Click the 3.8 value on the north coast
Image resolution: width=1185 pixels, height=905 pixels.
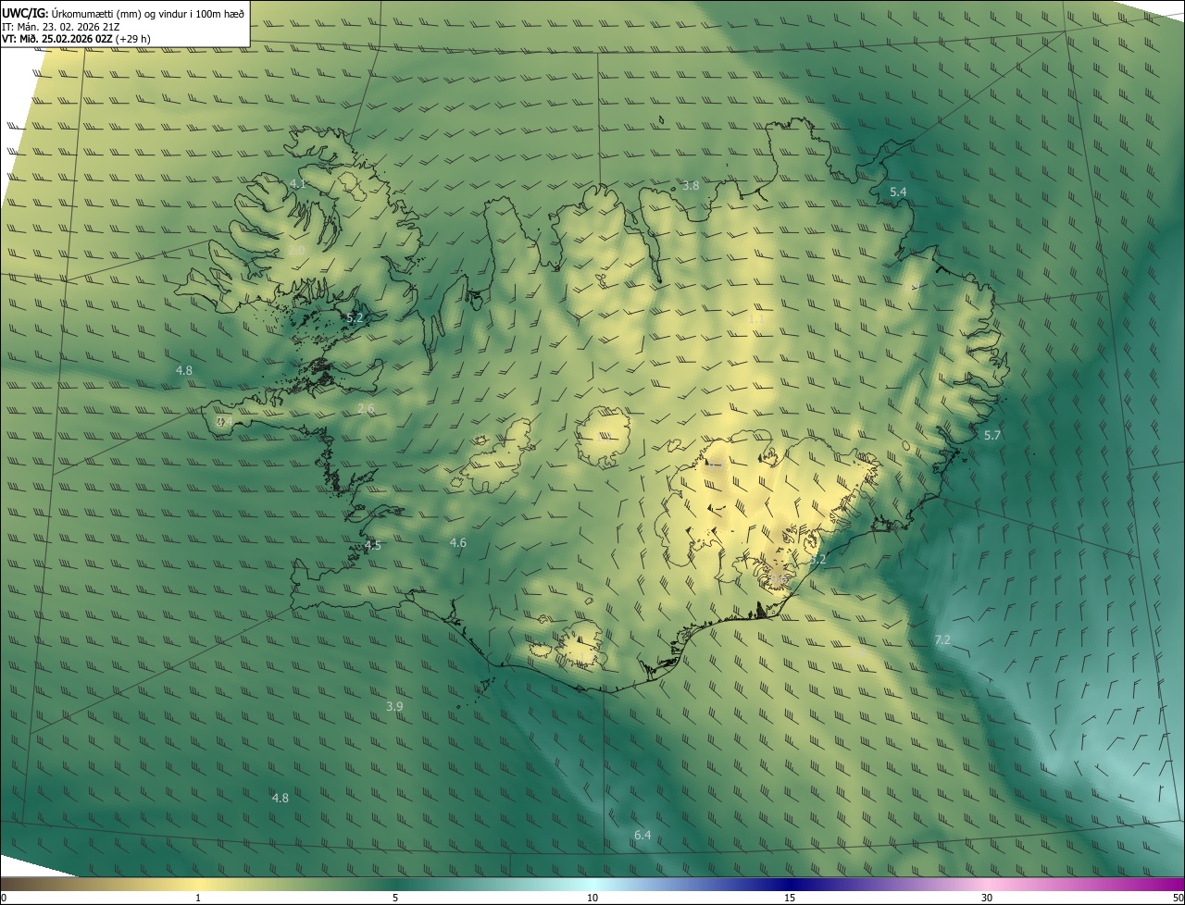pyautogui.click(x=691, y=186)
